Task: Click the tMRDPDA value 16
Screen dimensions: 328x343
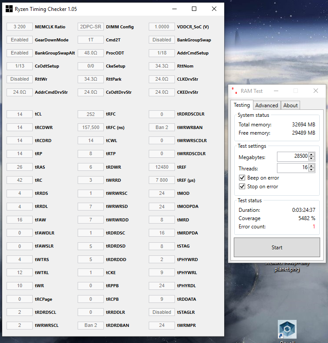Action: tap(162, 233)
